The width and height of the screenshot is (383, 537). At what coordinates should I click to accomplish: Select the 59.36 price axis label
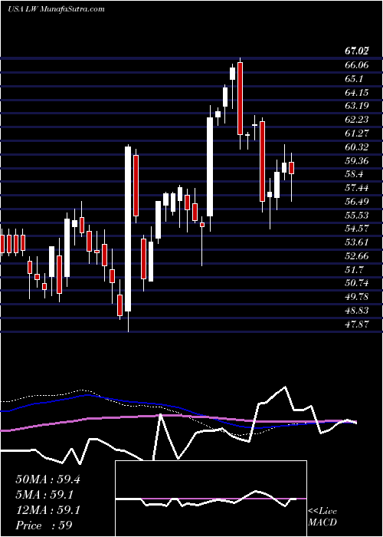pyautogui.click(x=357, y=160)
